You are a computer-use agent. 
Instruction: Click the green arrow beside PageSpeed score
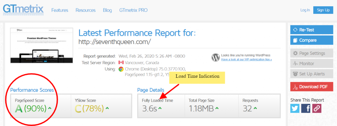point(50,108)
